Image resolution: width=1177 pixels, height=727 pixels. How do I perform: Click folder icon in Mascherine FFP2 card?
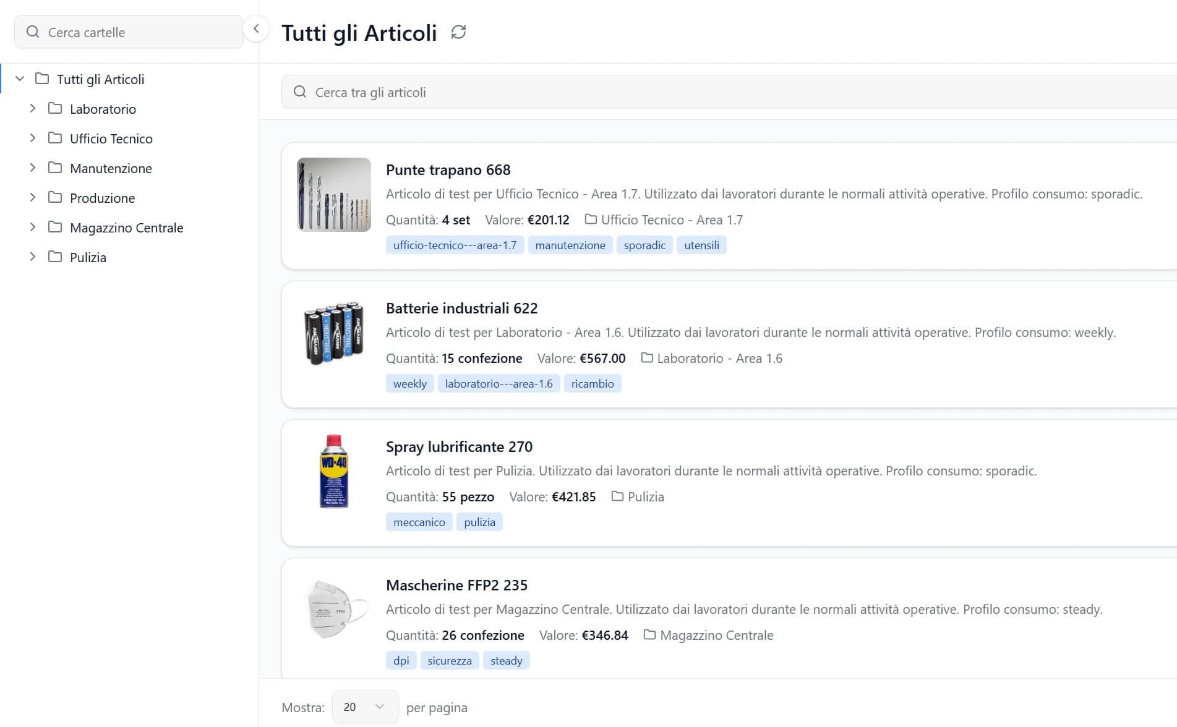click(x=649, y=634)
